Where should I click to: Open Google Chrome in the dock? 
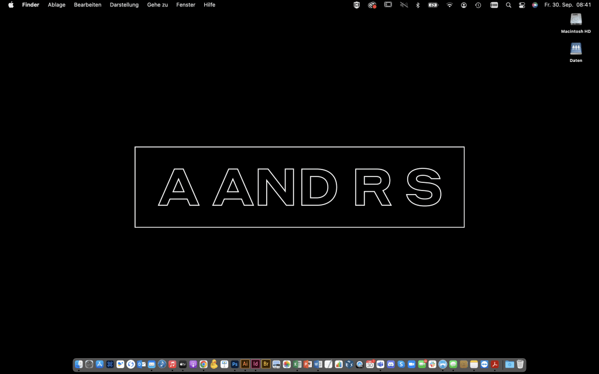pos(204,364)
